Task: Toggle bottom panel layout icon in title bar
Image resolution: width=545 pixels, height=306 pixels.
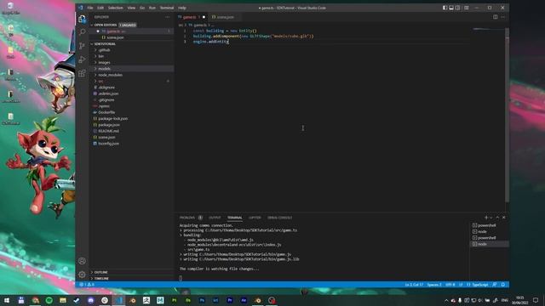Action: (x=451, y=8)
